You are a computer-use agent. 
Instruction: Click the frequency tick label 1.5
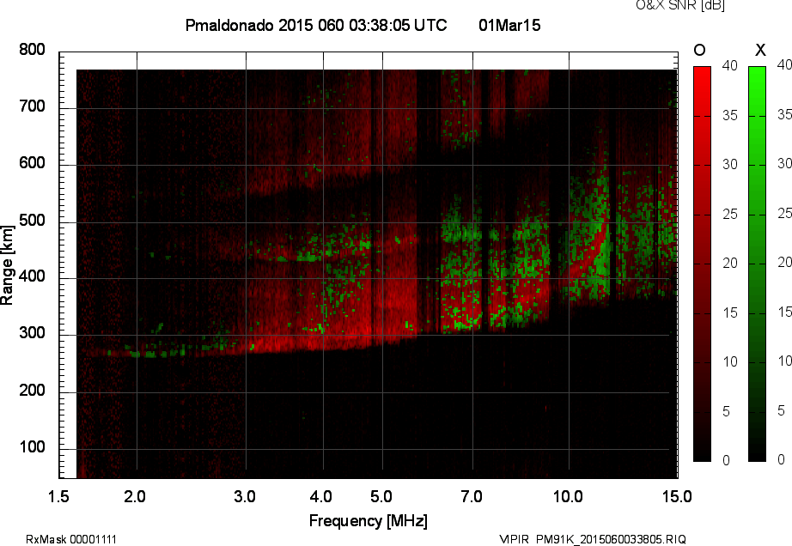[58, 496]
